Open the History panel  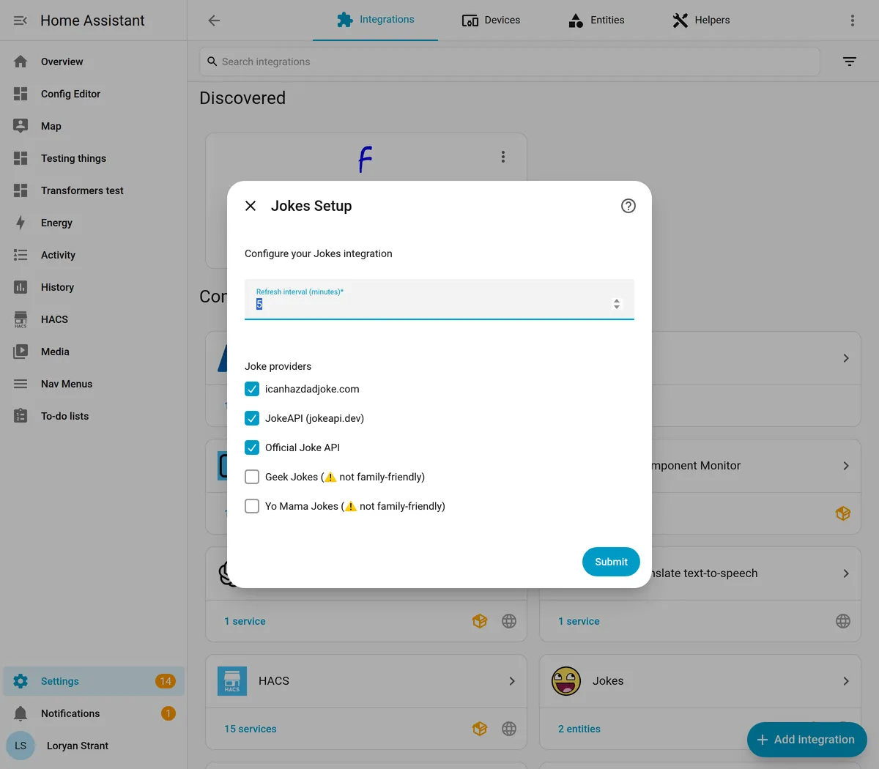pos(94,287)
